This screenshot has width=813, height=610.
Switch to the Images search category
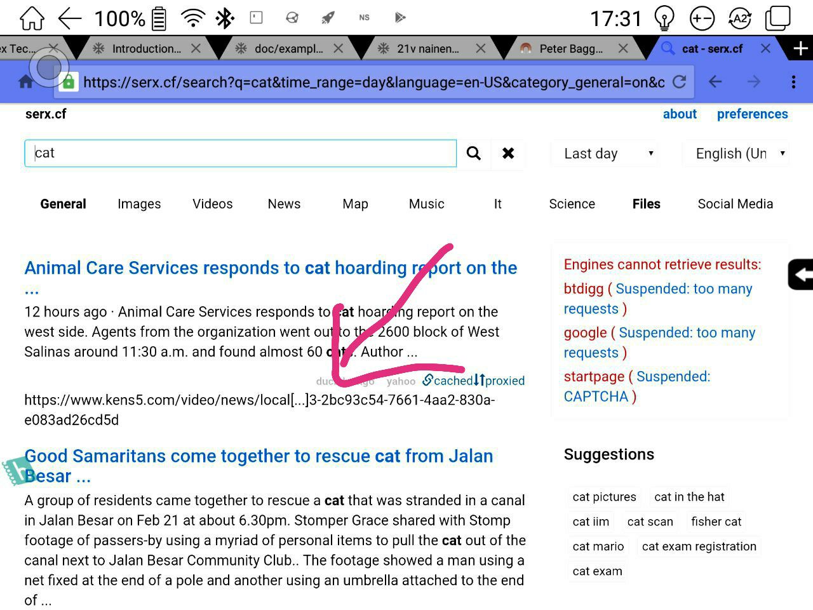coord(138,203)
